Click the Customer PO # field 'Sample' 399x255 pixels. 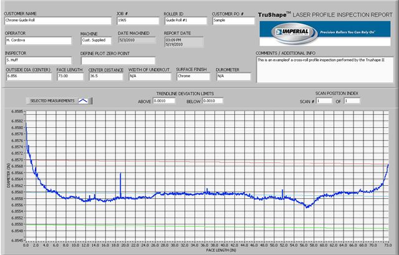point(233,21)
